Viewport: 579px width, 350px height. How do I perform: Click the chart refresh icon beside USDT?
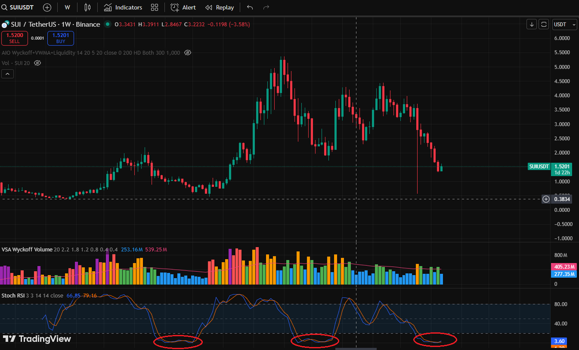544,24
